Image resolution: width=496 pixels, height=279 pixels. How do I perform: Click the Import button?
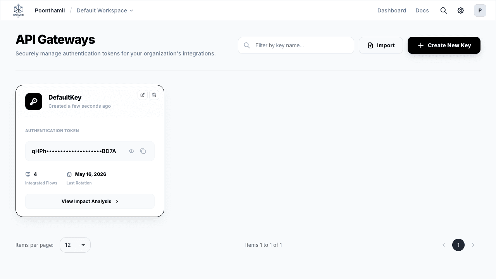click(381, 45)
